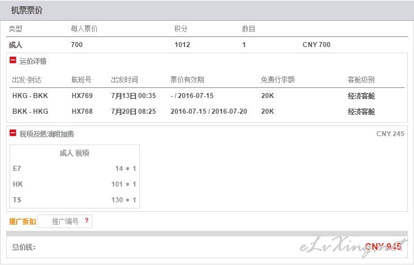Collapse the 税项及燃油附加费 section minus icon
This screenshot has height=265, width=414.
13,133
